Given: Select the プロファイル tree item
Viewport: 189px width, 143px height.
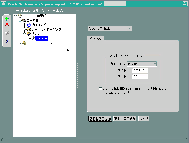Looking at the screenshot, I should coord(40,25).
